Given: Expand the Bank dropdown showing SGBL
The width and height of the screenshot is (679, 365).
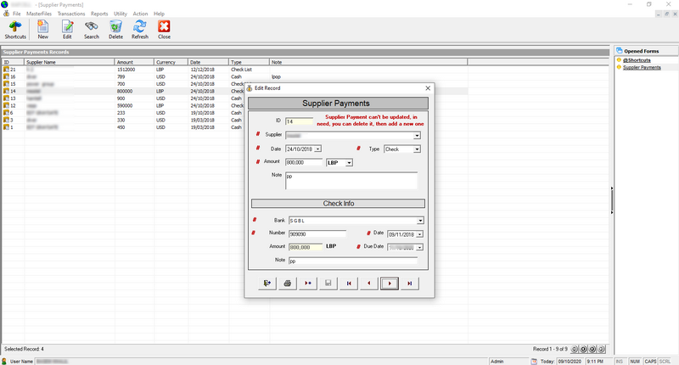Looking at the screenshot, I should 420,221.
